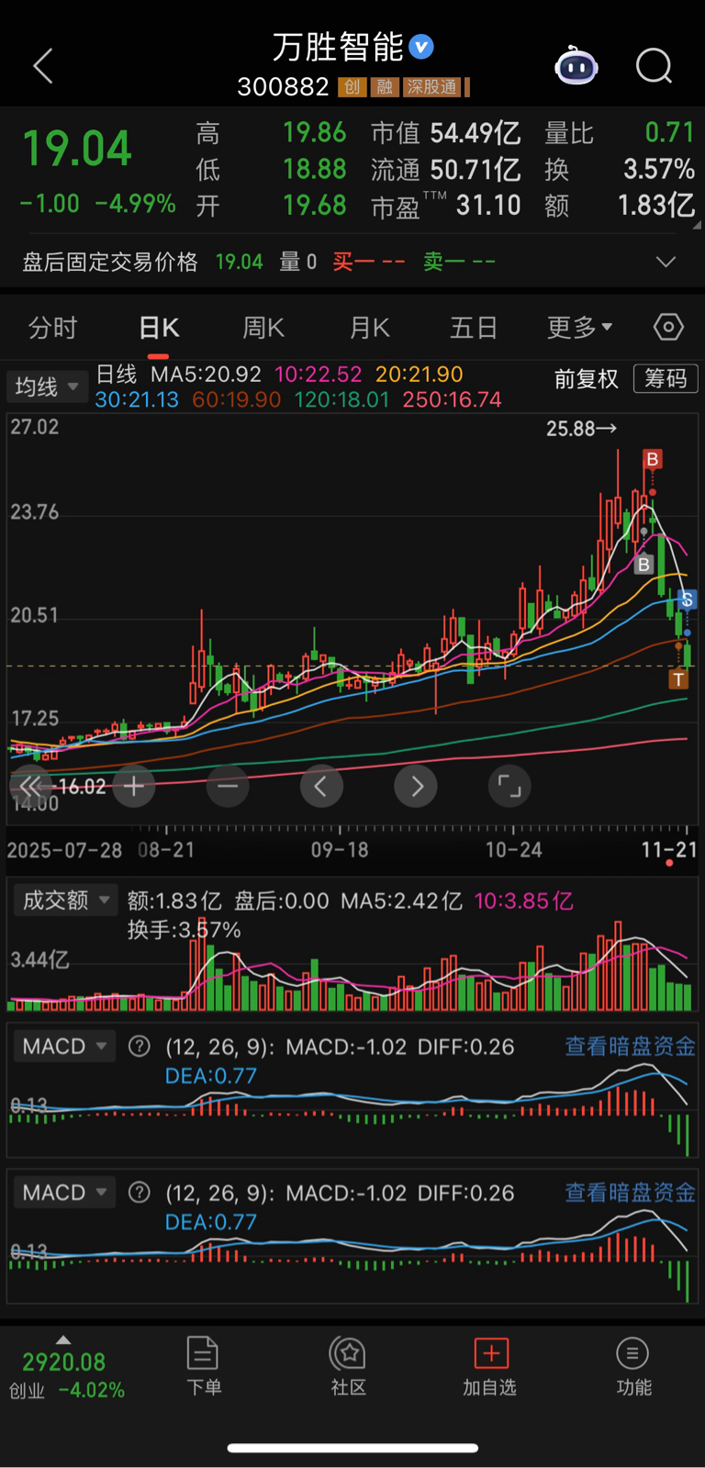Tap the blue verified badge by 万胜智能

click(421, 47)
